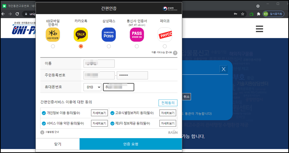Screen dimensions: 289x153
Task: Select the PASS 통신사 인증서 icon
Action: click(x=137, y=35)
